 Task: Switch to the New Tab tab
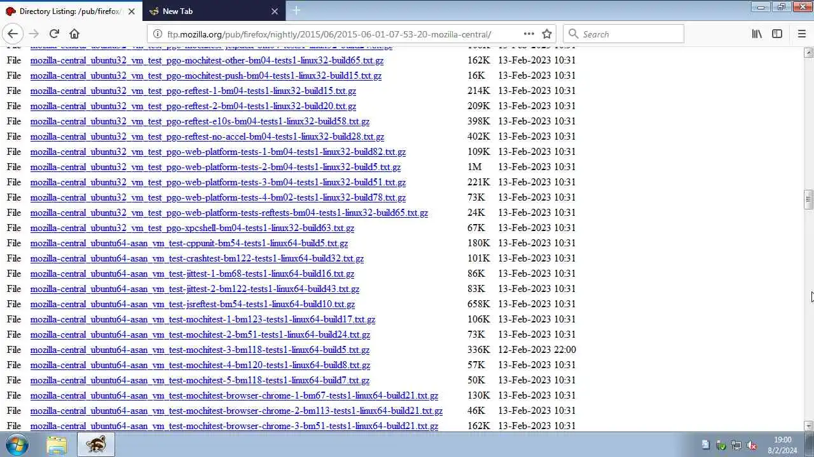[215, 11]
